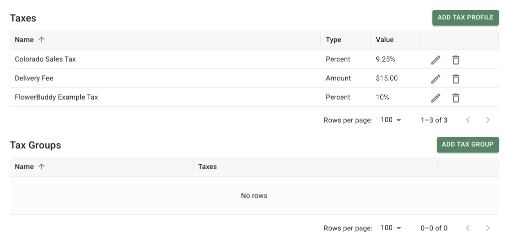
Task: Select the Delivery Fee name cell
Action: [165, 78]
